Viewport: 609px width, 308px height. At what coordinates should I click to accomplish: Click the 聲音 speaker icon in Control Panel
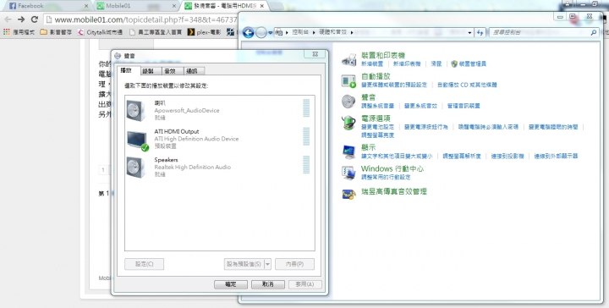[x=348, y=102]
